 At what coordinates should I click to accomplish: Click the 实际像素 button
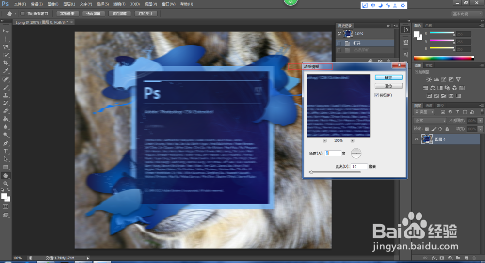(67, 14)
